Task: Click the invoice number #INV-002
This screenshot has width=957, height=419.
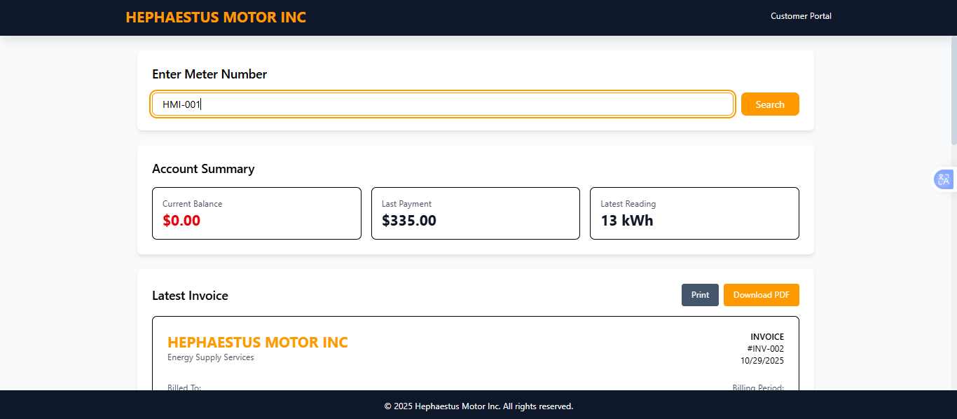Action: (765, 349)
